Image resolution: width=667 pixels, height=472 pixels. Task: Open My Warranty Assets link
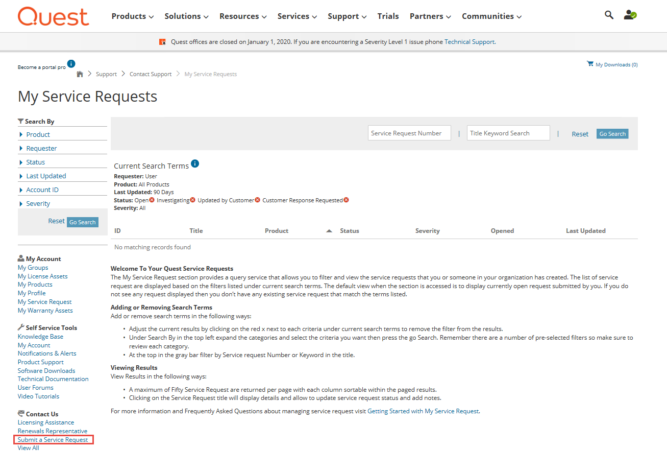[x=45, y=311]
